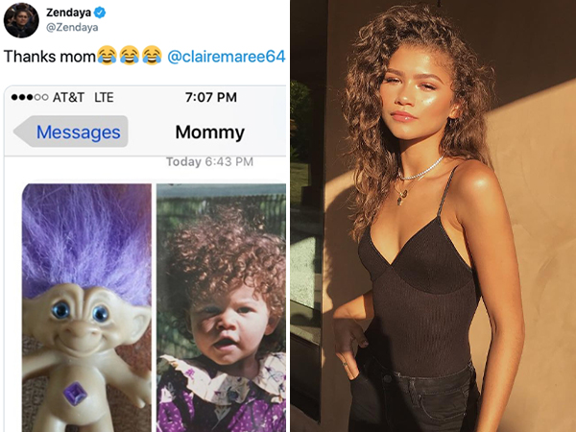Open the troll doll photo
The height and width of the screenshot is (432, 576).
(x=85, y=307)
